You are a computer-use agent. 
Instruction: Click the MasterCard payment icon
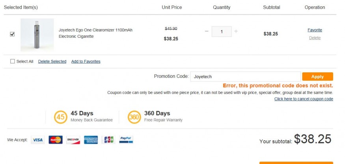tap(56, 140)
